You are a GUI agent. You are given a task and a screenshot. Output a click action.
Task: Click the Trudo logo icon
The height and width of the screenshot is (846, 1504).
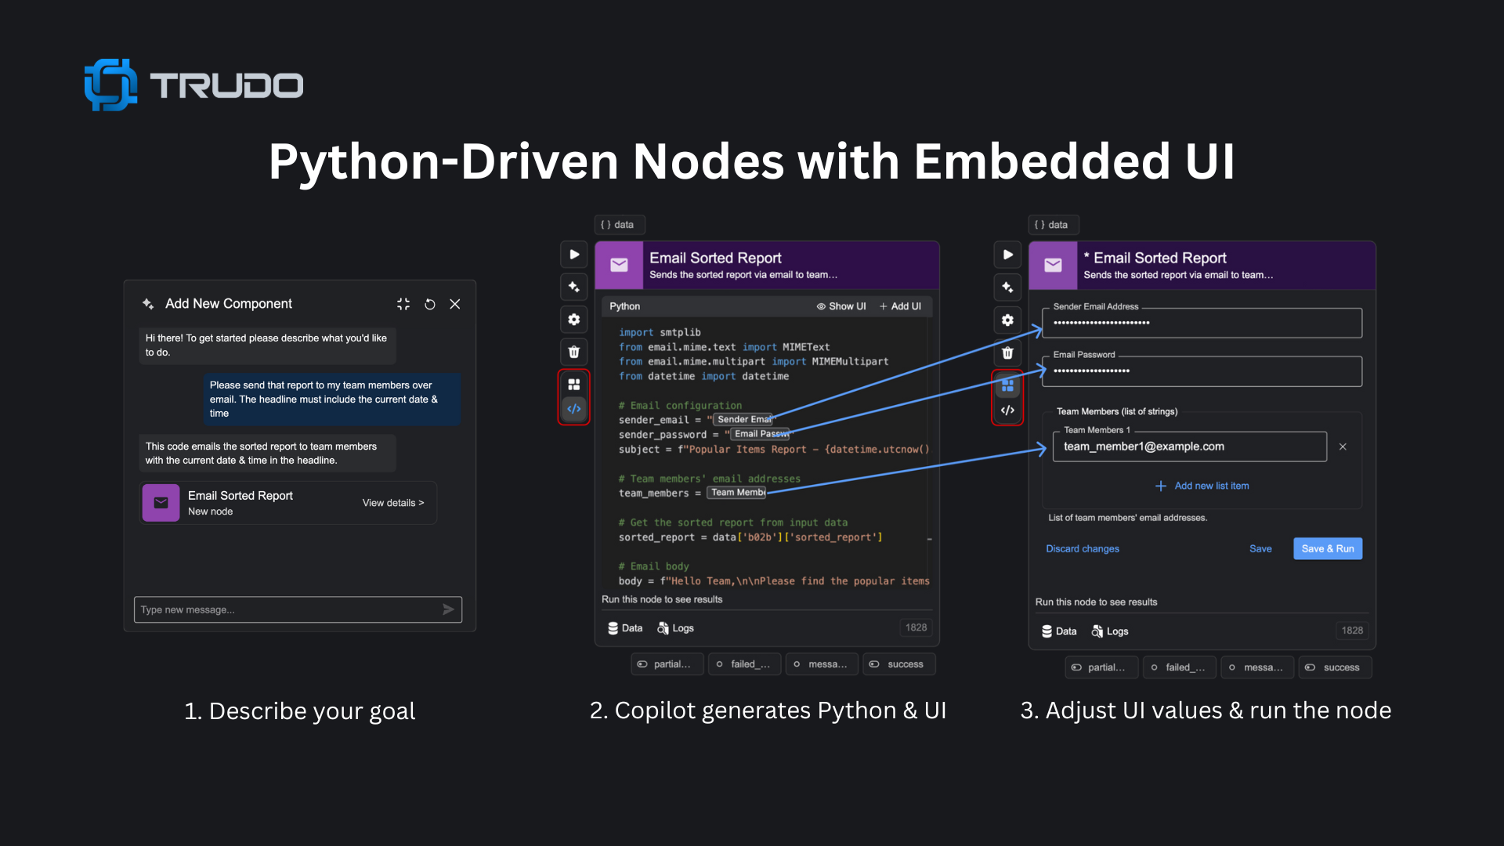pyautogui.click(x=110, y=85)
